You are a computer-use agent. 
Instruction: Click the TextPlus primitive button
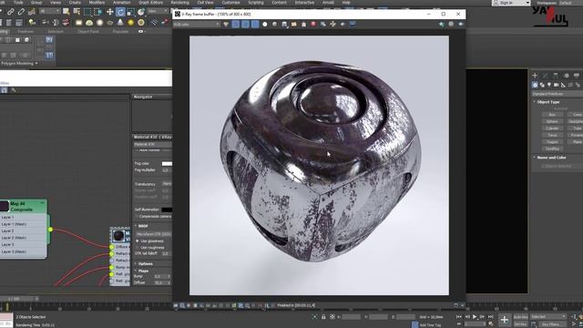click(x=552, y=149)
